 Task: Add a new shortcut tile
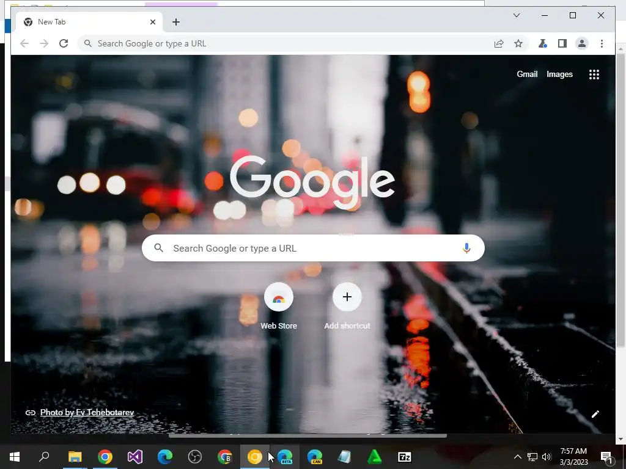(x=347, y=307)
